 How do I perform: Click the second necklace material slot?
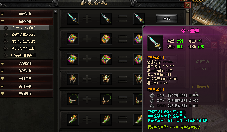point(106,99)
